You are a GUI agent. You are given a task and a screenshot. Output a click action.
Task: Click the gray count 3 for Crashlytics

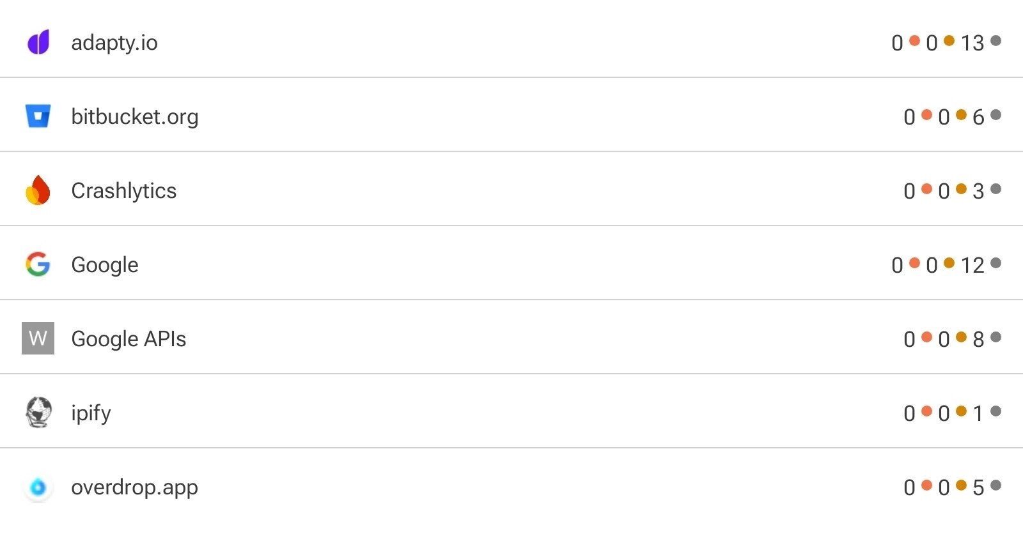tap(978, 192)
